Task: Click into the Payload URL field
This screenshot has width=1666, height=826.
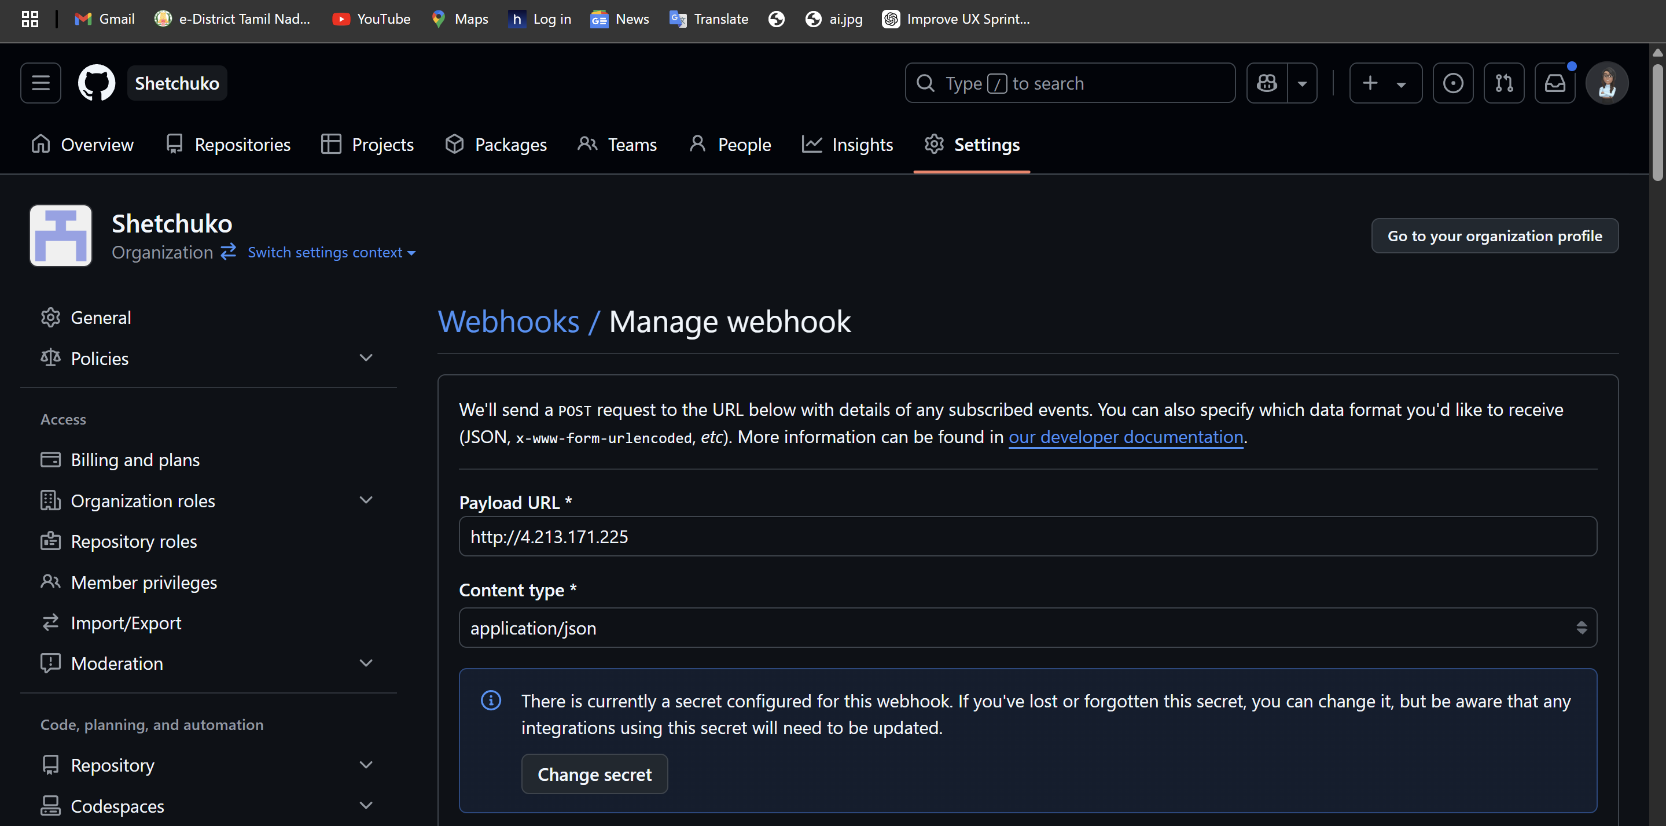Action: click(x=1028, y=536)
